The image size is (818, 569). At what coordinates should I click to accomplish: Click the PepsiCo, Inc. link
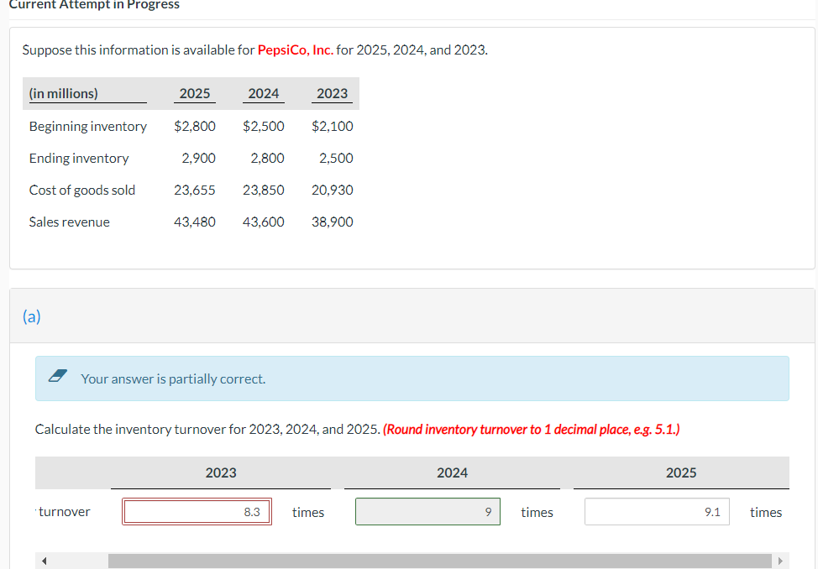[x=296, y=50]
